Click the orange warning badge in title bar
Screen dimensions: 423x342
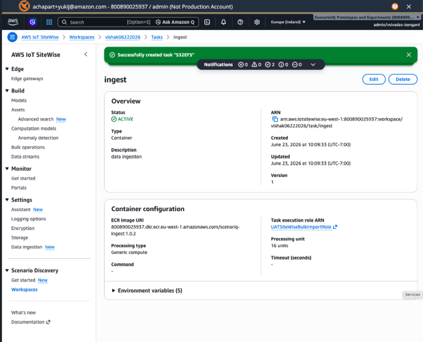pos(395,7)
